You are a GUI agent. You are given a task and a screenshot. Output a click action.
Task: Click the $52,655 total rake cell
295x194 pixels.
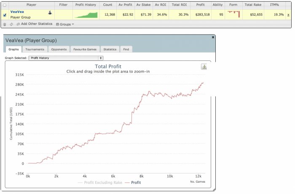tap(256, 15)
